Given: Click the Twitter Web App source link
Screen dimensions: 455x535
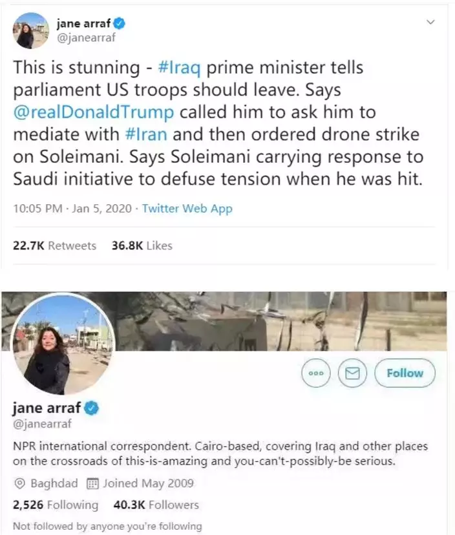Looking at the screenshot, I should 187,209.
